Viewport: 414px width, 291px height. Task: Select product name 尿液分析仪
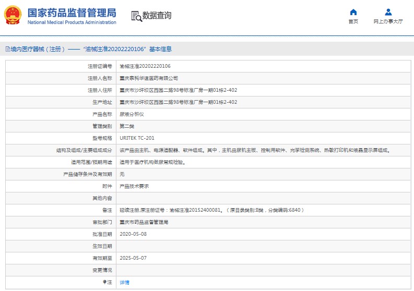coord(132,114)
